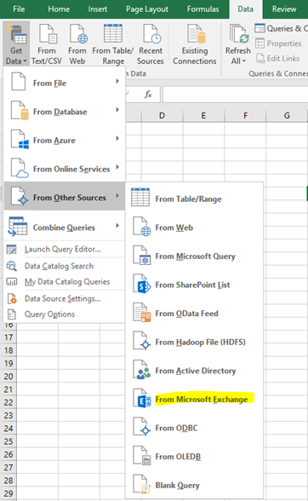This screenshot has height=501, width=308.
Task: Switch to the Review tab
Action: pyautogui.click(x=284, y=9)
